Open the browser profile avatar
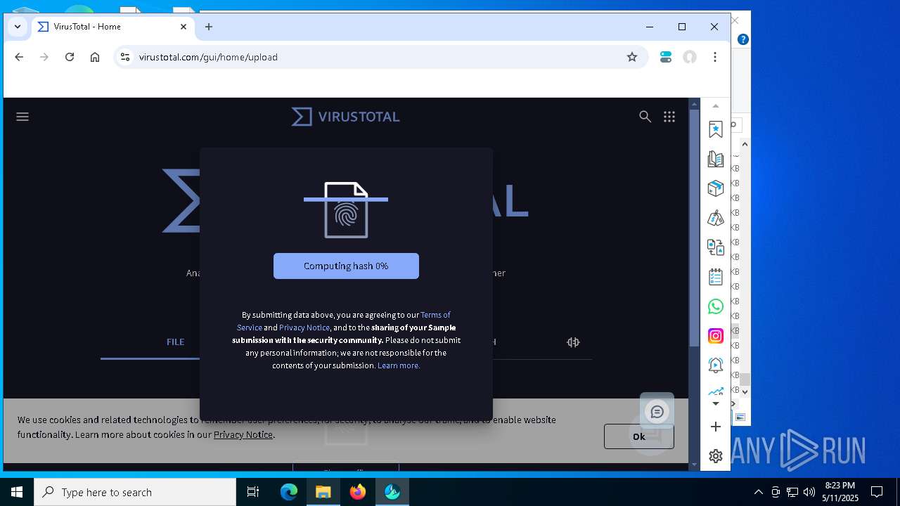The image size is (900, 506). pos(690,57)
